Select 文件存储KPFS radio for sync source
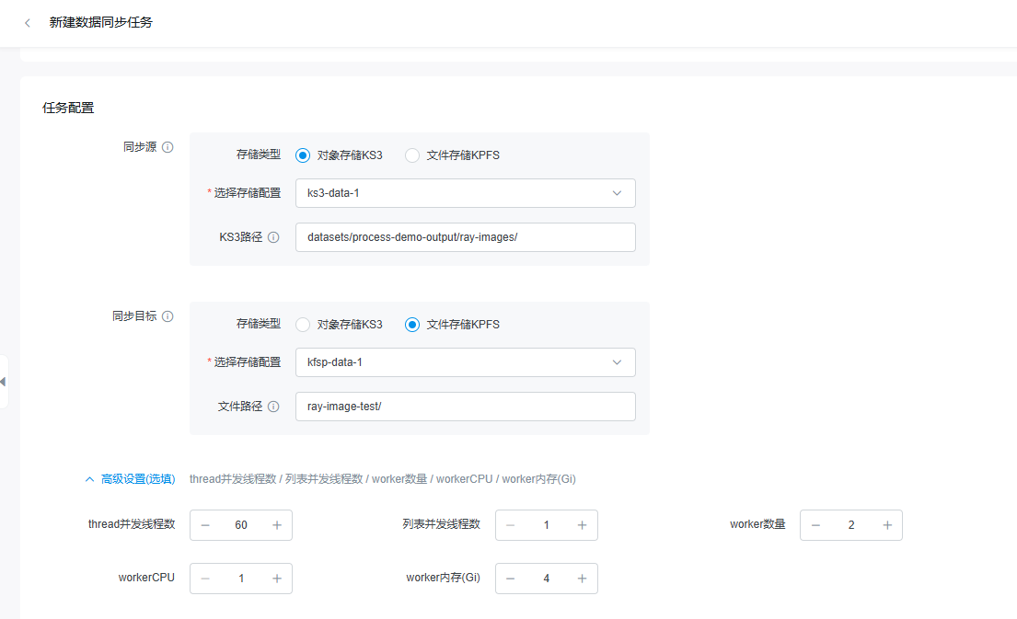 click(412, 155)
